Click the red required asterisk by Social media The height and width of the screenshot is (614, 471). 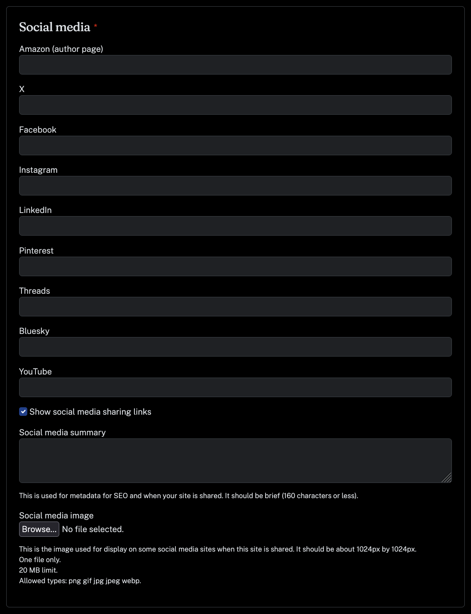tap(96, 26)
